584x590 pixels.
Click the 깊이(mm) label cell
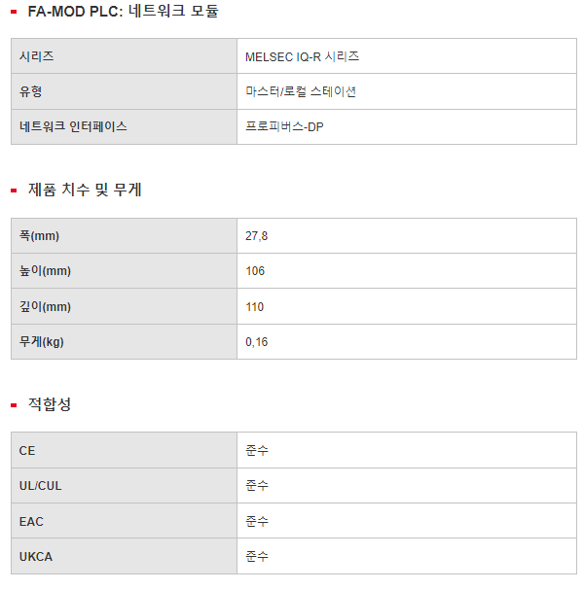124,306
